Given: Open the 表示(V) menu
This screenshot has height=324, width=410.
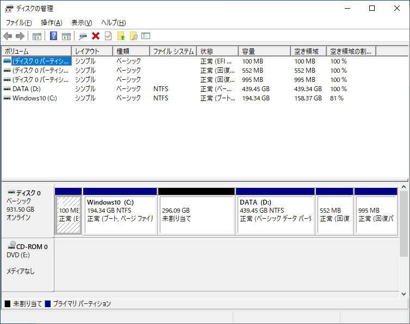Looking at the screenshot, I should tap(82, 23).
